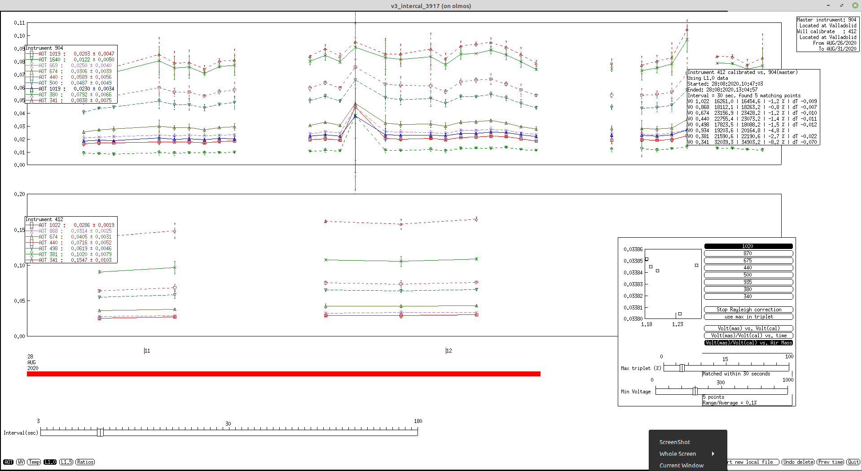Click 'AOT 868' legend row for Instrument 412

(71, 231)
